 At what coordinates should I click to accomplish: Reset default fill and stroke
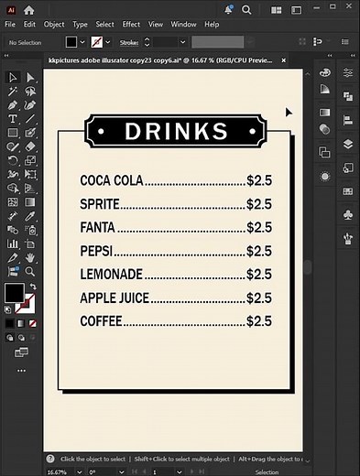[x=7, y=310]
